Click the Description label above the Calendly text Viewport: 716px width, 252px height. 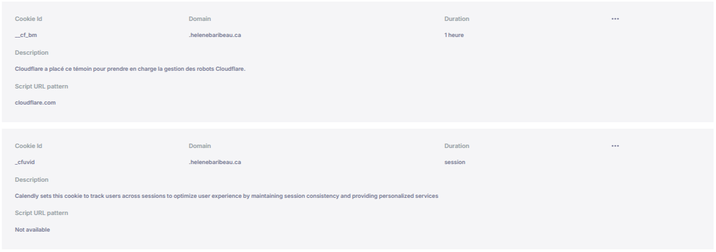pyautogui.click(x=31, y=180)
